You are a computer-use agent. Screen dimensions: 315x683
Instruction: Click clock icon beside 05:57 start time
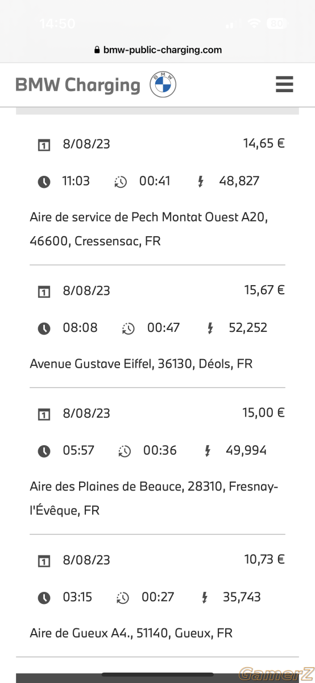pyautogui.click(x=44, y=451)
